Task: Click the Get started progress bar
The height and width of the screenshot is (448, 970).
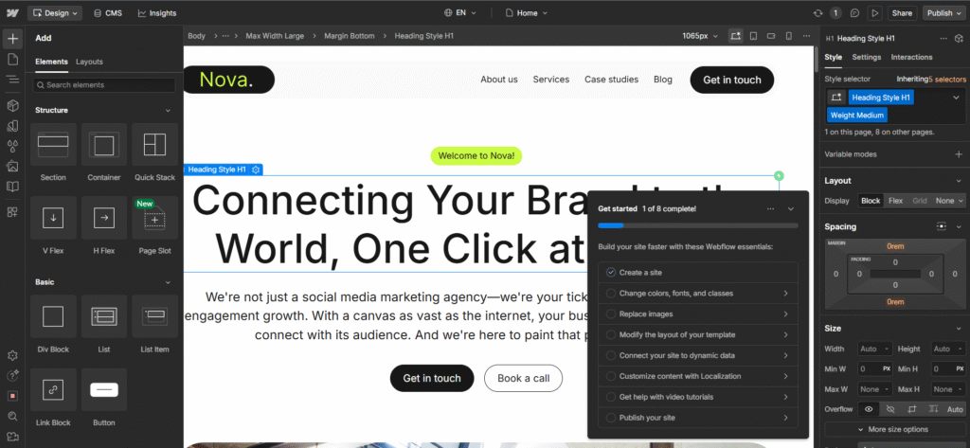Action: click(698, 225)
